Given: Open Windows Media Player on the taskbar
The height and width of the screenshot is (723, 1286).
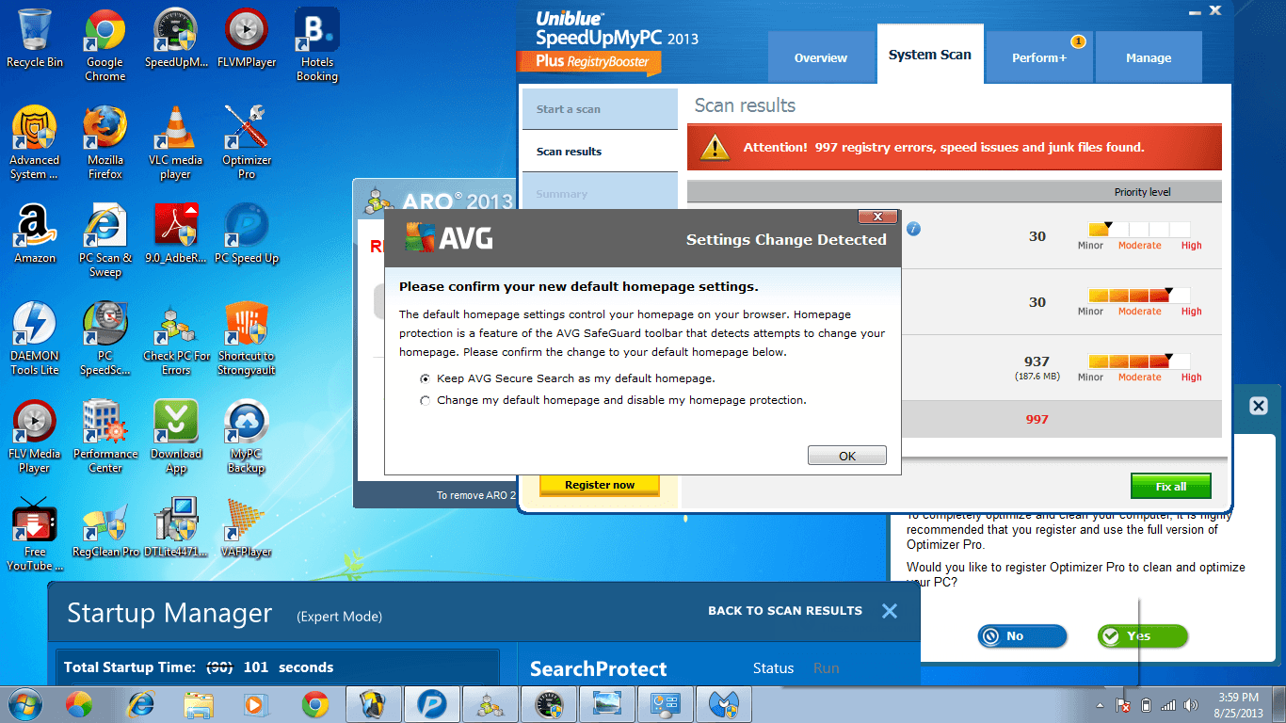Looking at the screenshot, I should click(x=254, y=703).
